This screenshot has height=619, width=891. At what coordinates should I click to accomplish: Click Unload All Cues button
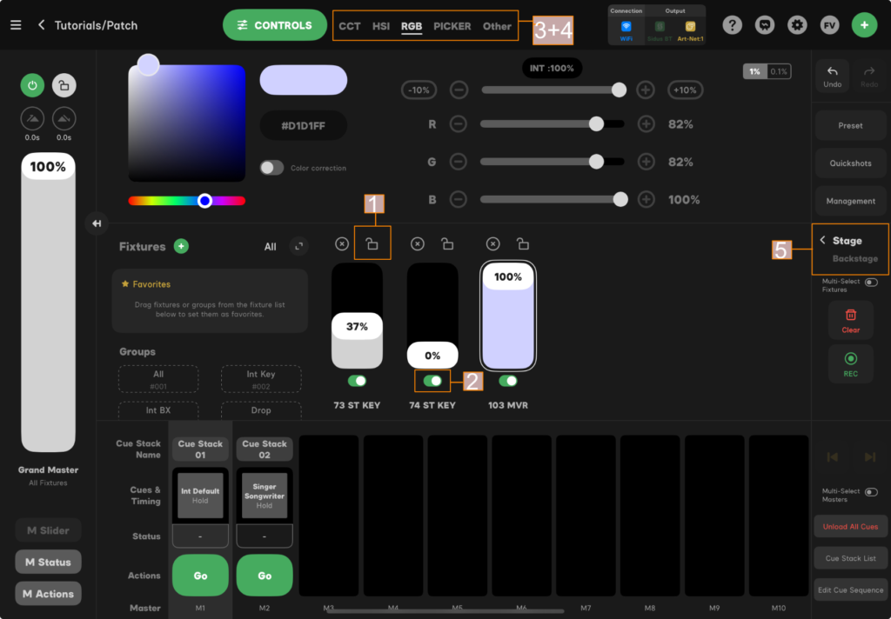coord(850,527)
